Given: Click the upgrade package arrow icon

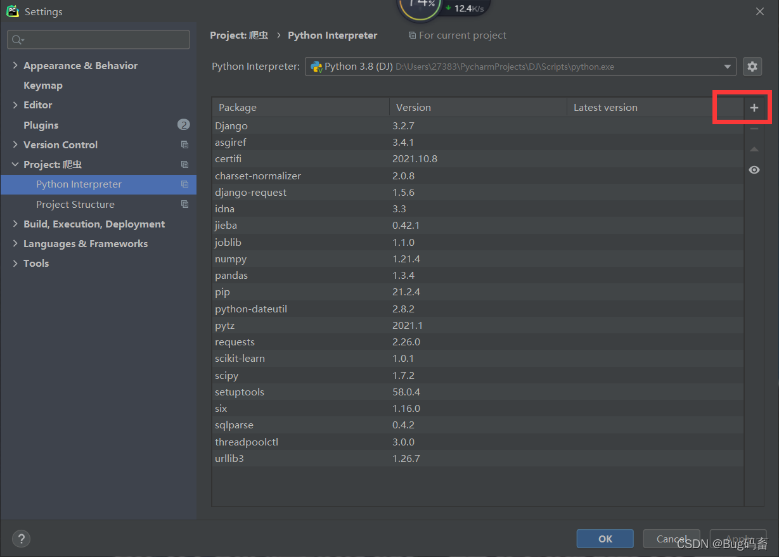Looking at the screenshot, I should click(x=754, y=150).
